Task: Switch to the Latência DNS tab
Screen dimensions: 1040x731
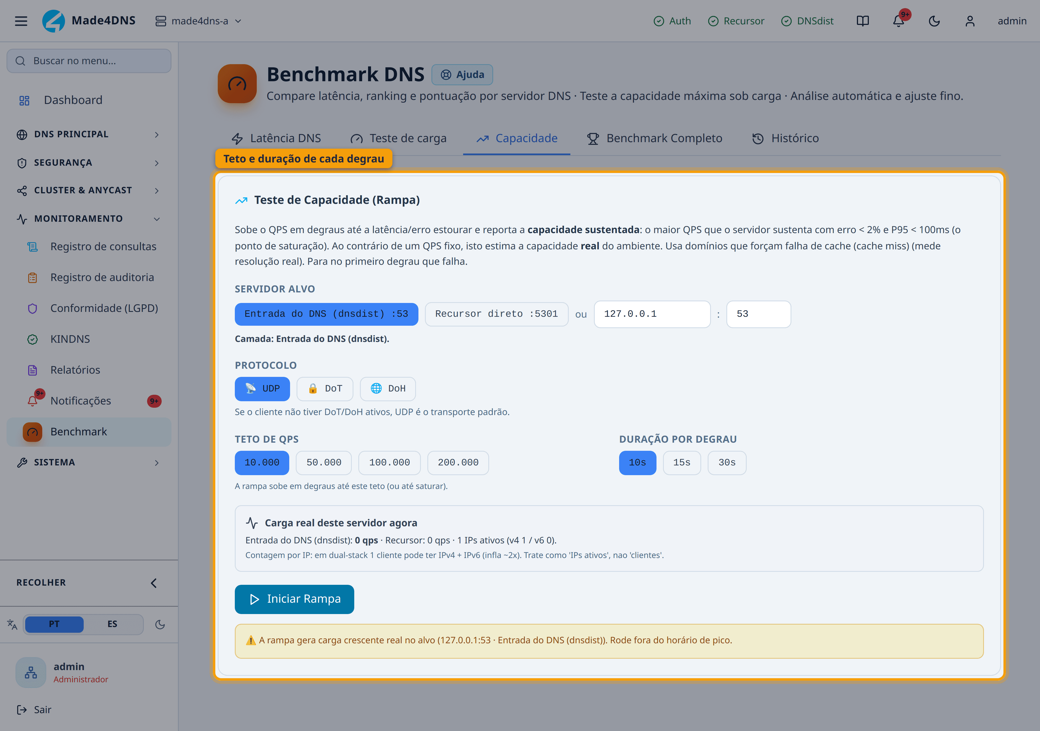Action: point(276,138)
